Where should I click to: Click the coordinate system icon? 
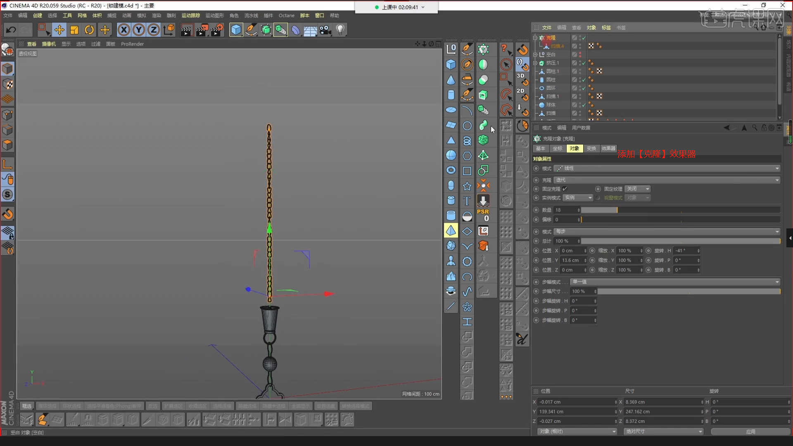169,30
